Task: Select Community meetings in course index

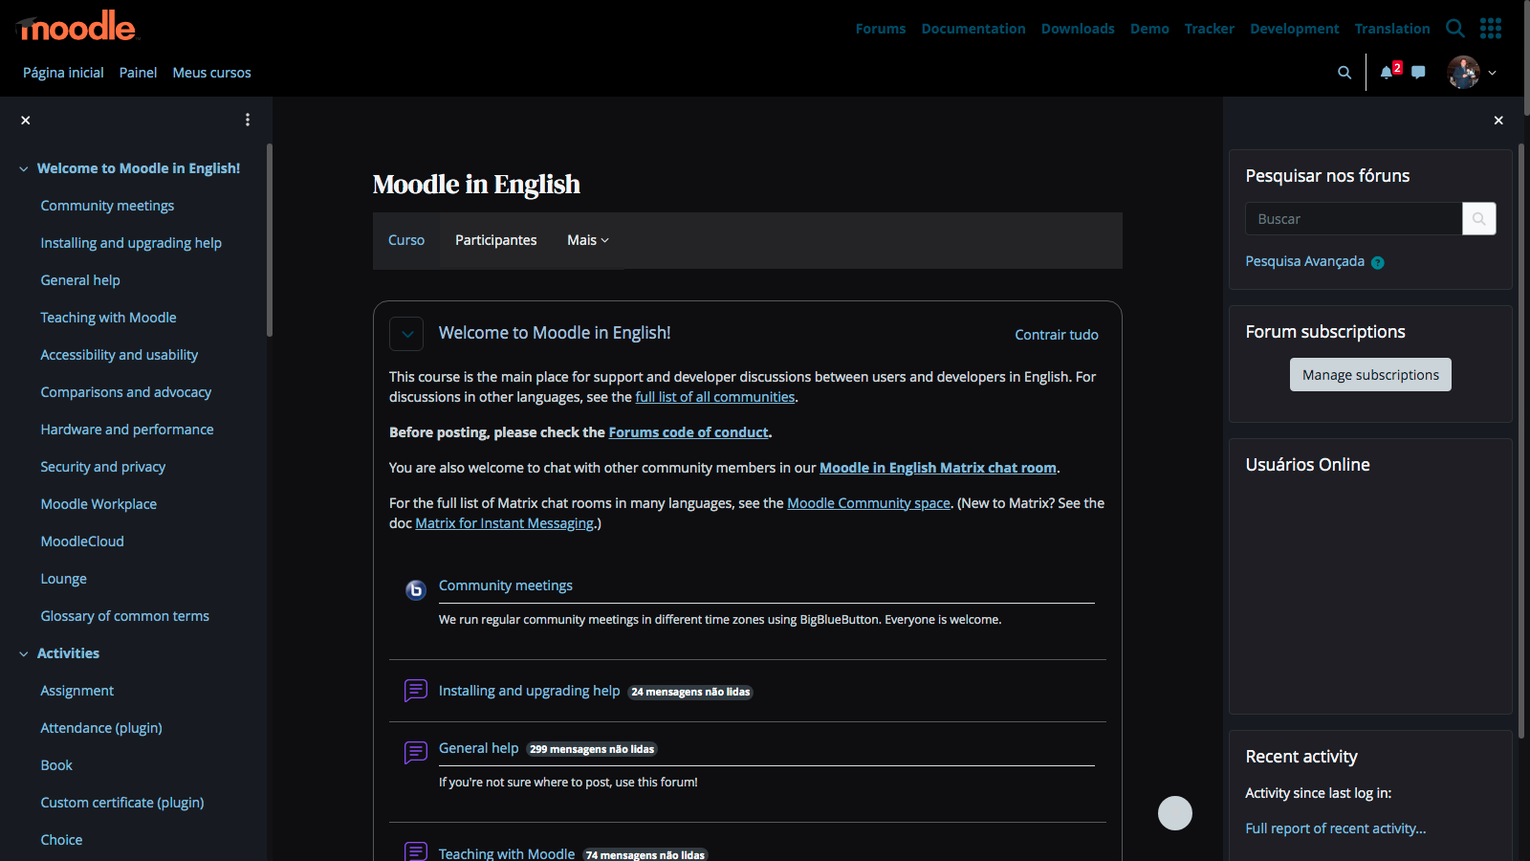Action: pyautogui.click(x=107, y=206)
